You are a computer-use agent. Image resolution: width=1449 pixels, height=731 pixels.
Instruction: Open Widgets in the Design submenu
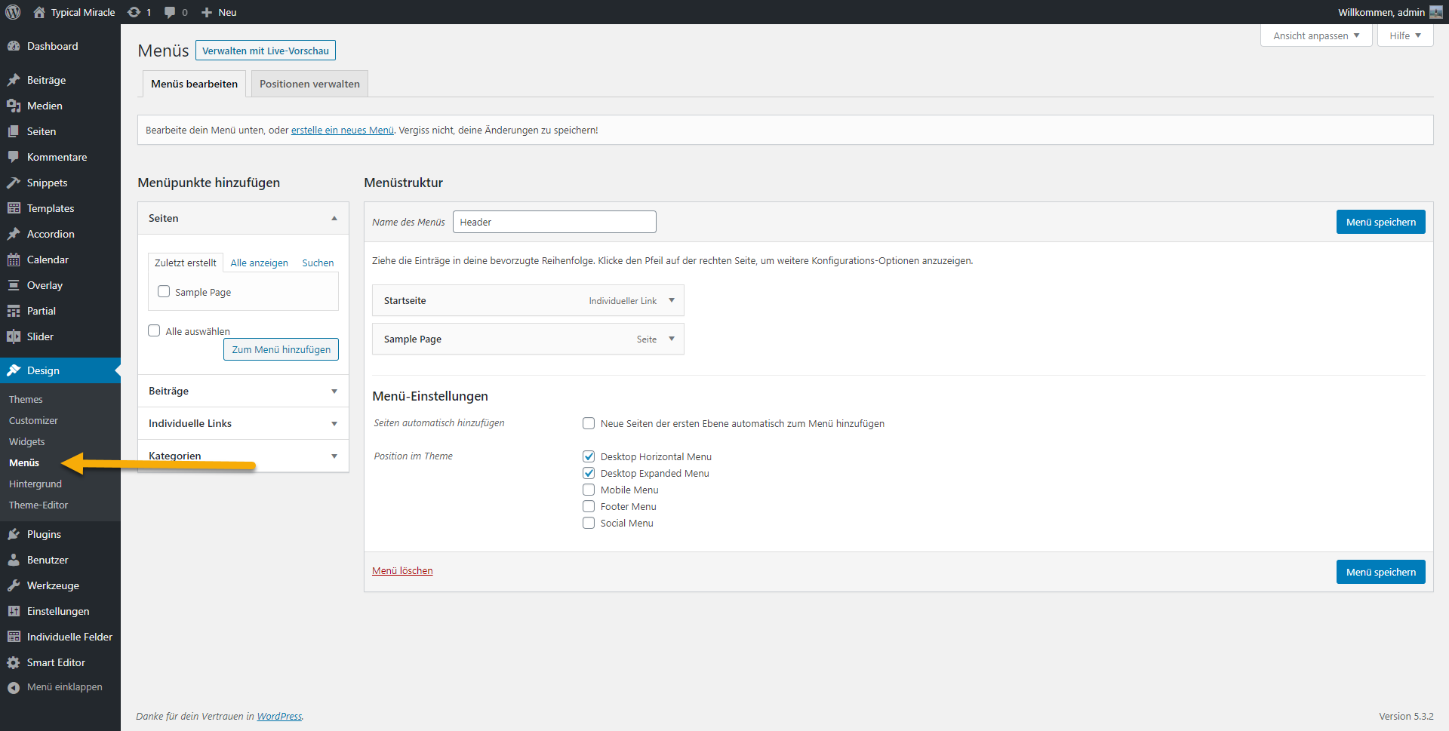(26, 441)
